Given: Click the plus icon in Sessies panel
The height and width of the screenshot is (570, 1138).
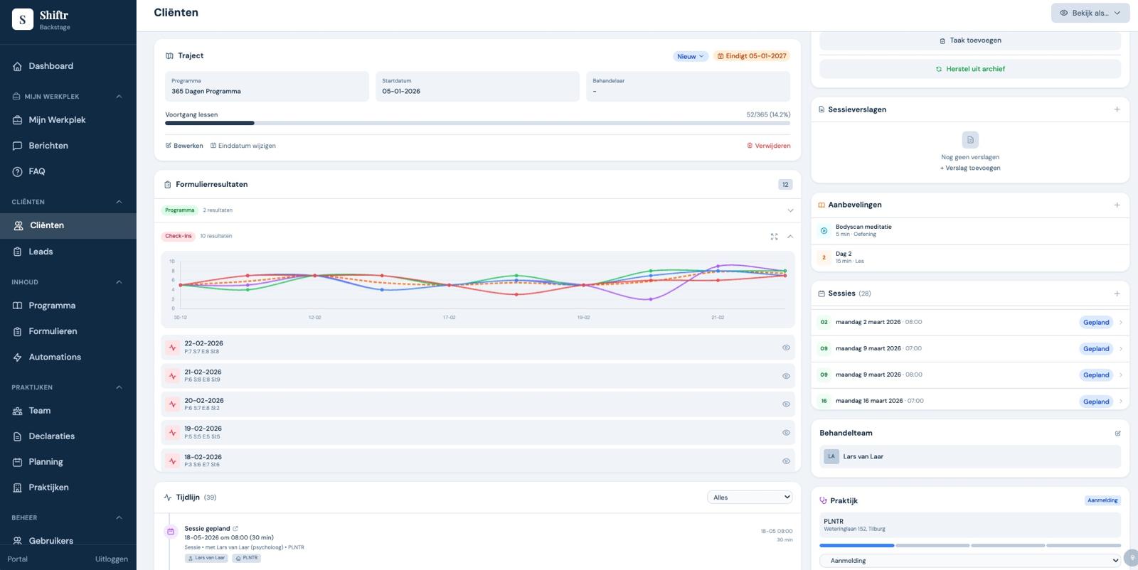Looking at the screenshot, I should click(x=1117, y=294).
